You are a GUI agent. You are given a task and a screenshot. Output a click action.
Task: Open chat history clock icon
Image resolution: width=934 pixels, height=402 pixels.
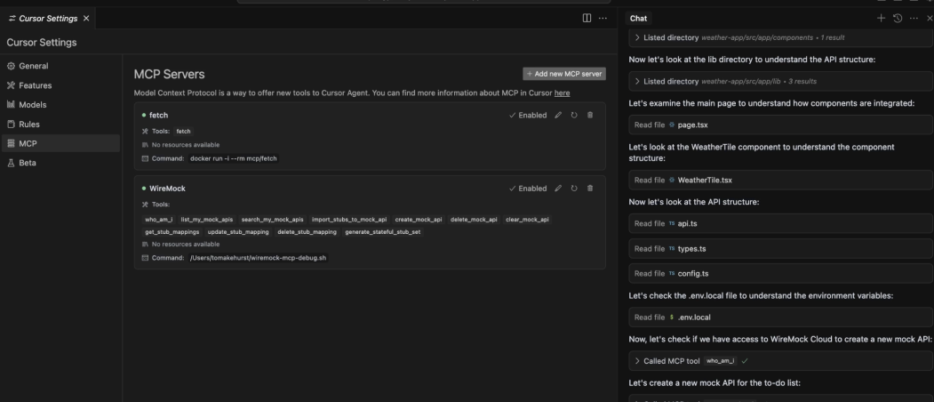(898, 19)
